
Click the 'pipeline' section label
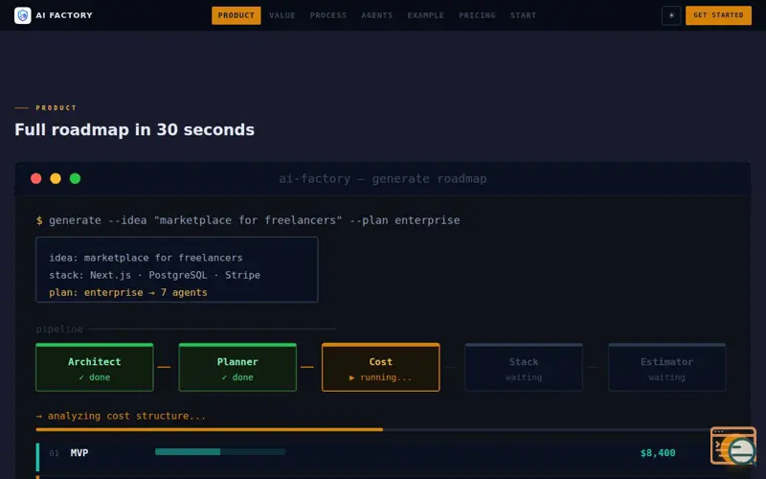[x=59, y=329]
